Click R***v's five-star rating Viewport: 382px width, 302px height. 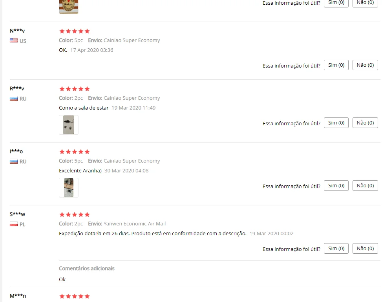75,89
